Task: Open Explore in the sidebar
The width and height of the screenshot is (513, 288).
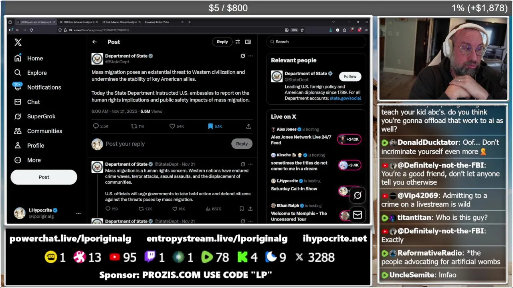Action: [x=30, y=73]
